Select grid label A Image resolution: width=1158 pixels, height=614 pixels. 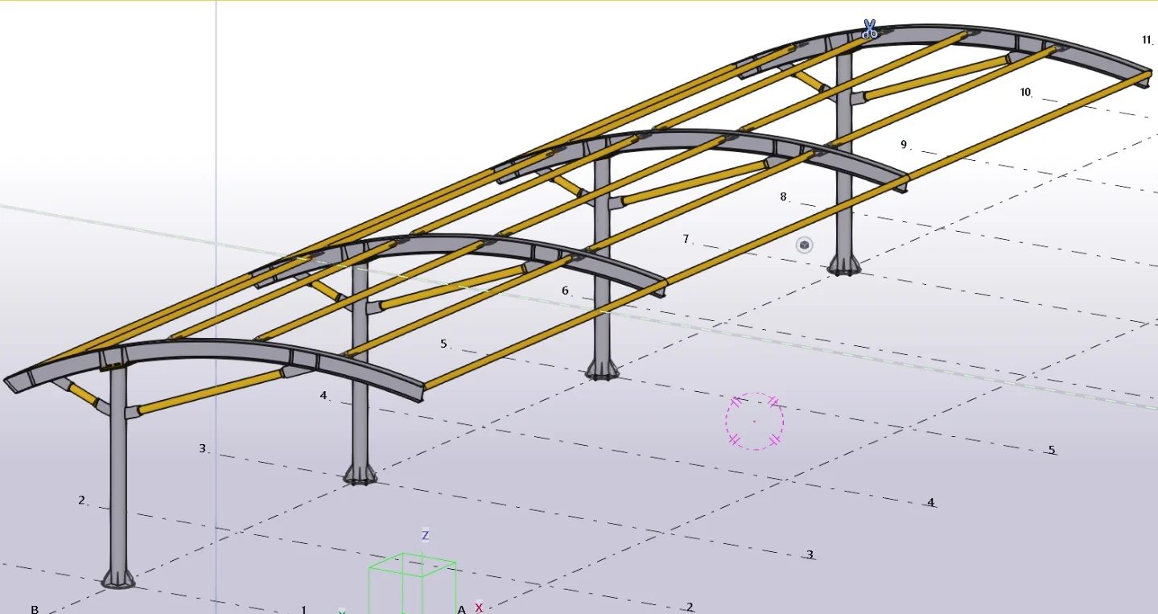point(462,609)
